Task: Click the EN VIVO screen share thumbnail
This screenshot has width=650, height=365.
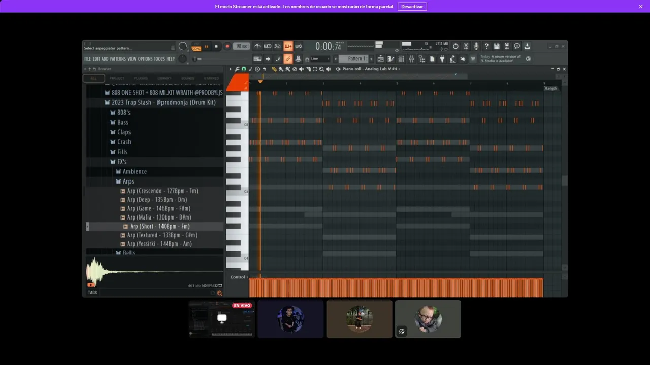Action: [x=222, y=319]
